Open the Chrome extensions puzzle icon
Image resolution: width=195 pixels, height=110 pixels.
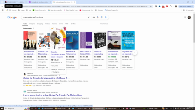coord(171,6)
